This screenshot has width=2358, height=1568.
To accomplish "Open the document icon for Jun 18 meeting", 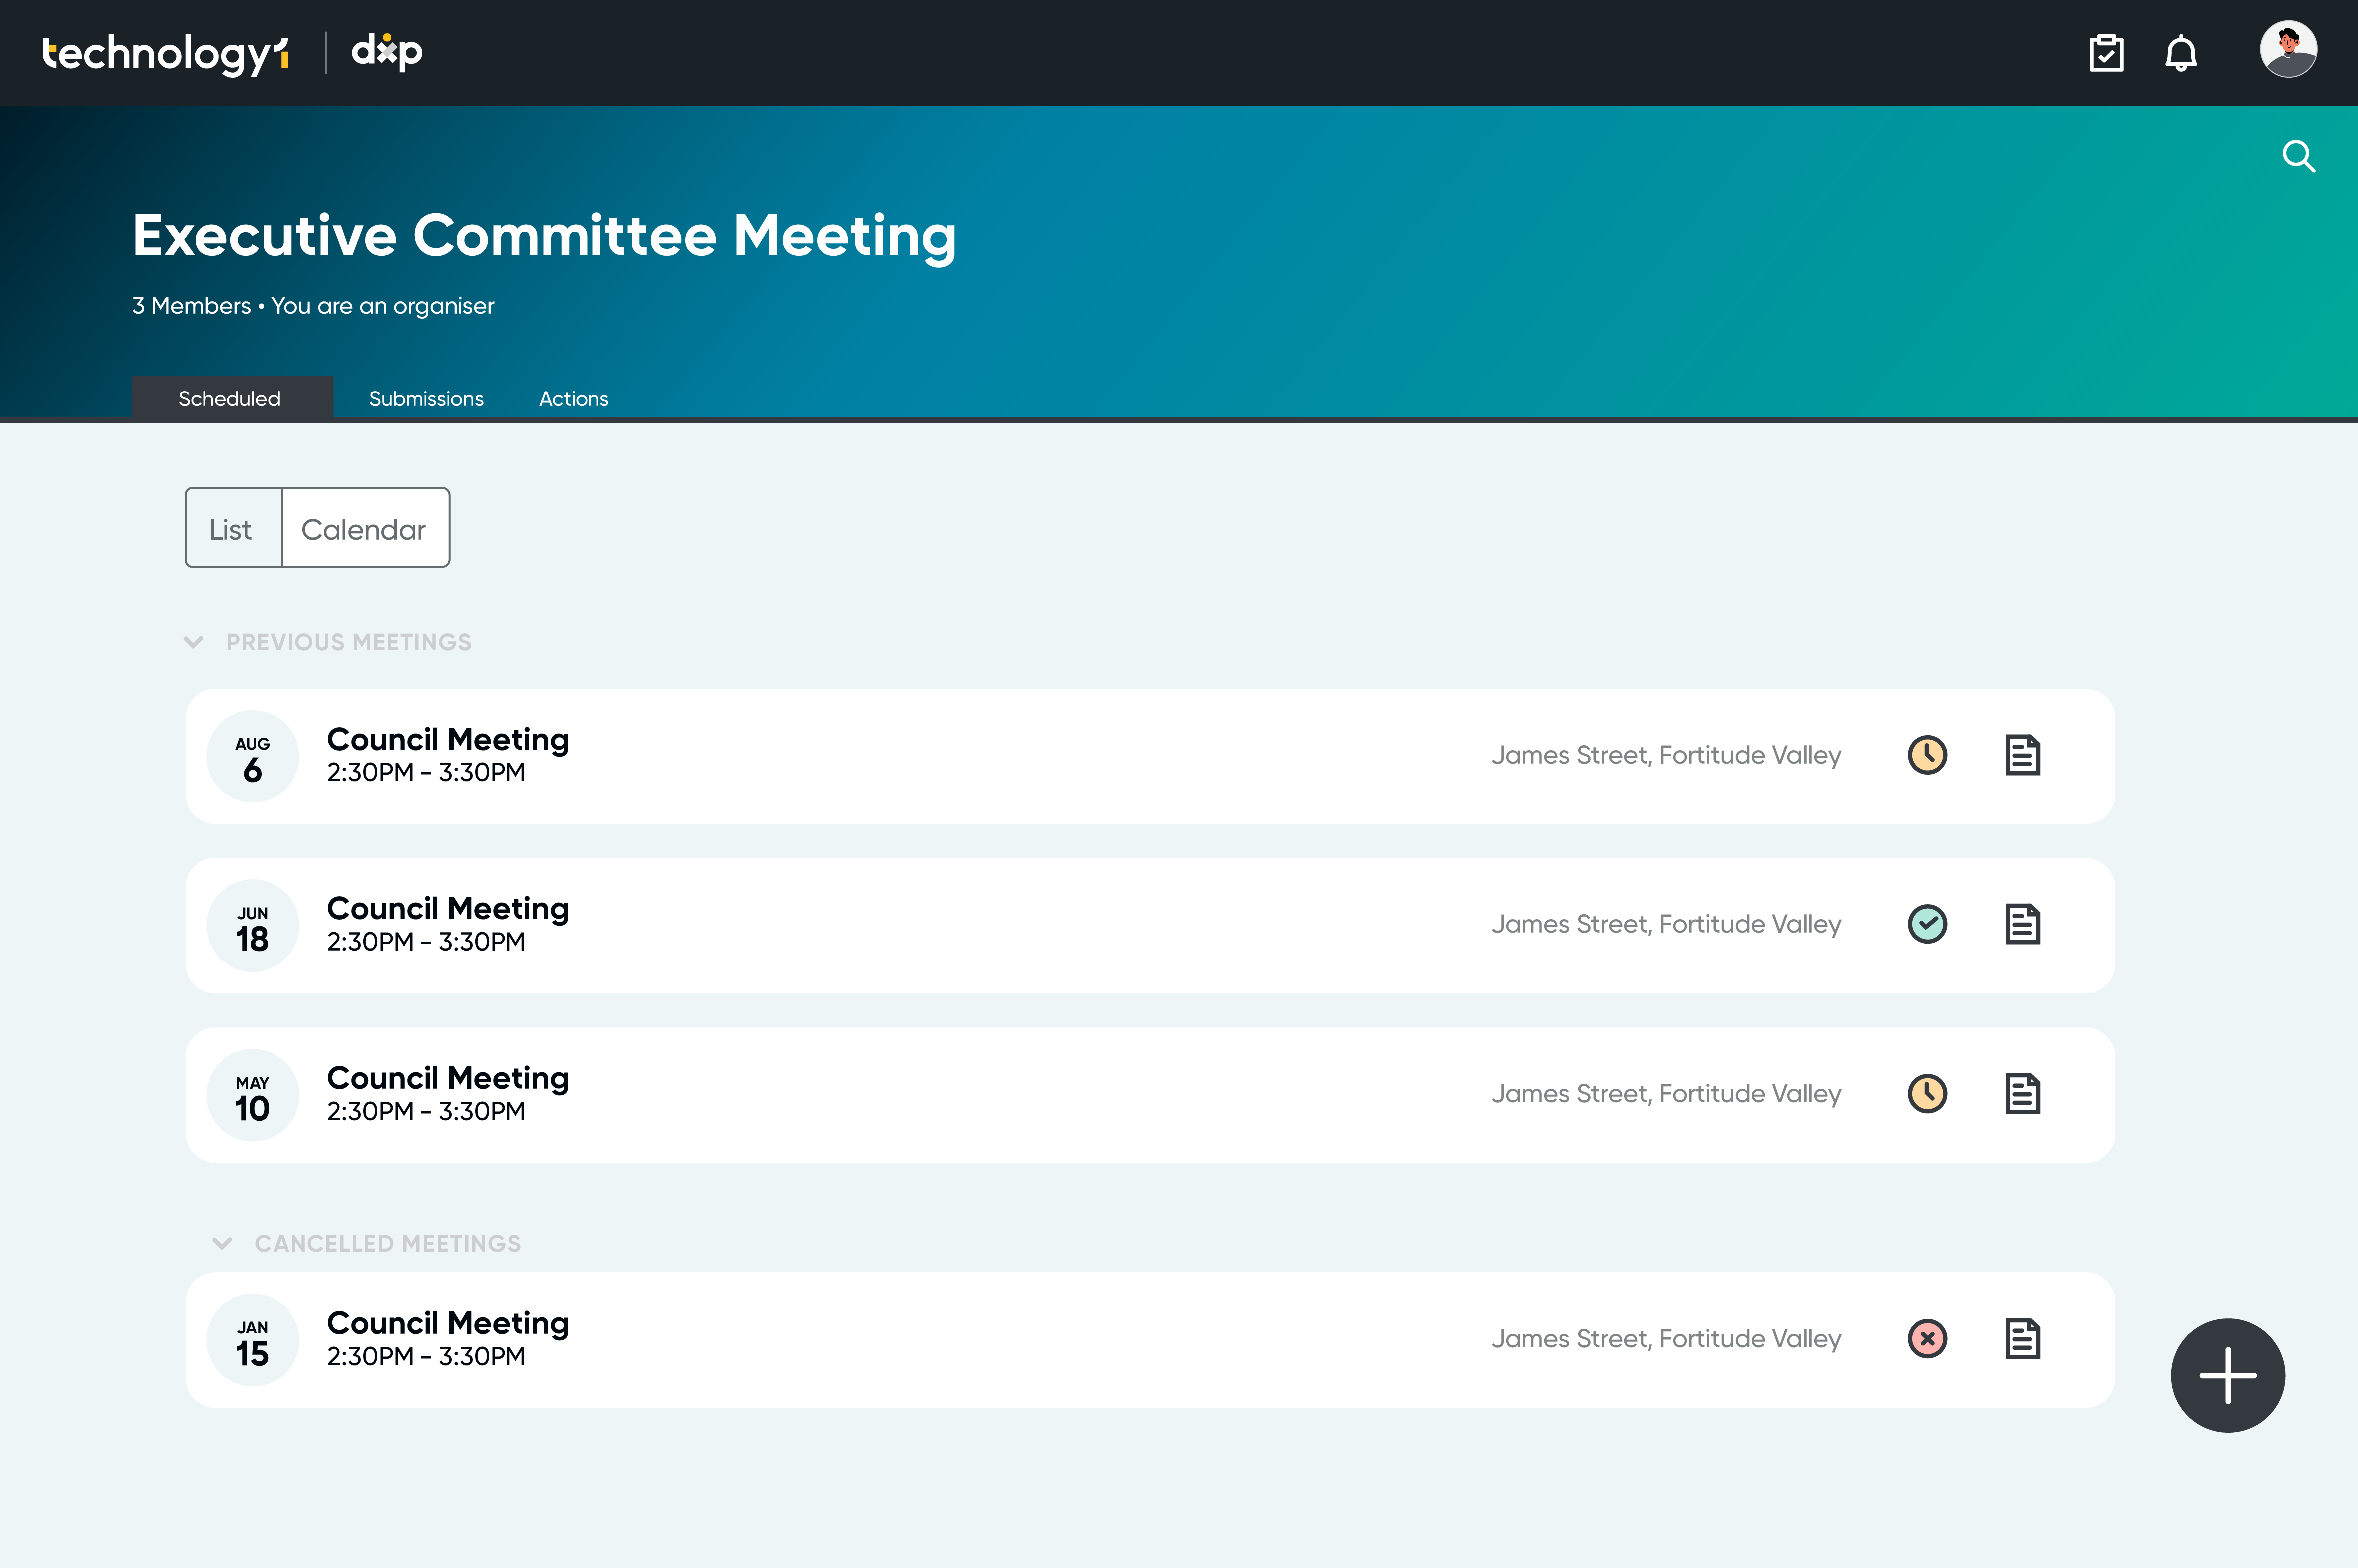I will pos(2022,924).
